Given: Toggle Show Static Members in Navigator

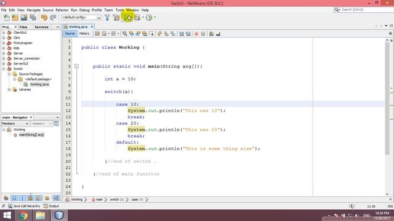Looking at the screenshot, I should click(22, 198).
